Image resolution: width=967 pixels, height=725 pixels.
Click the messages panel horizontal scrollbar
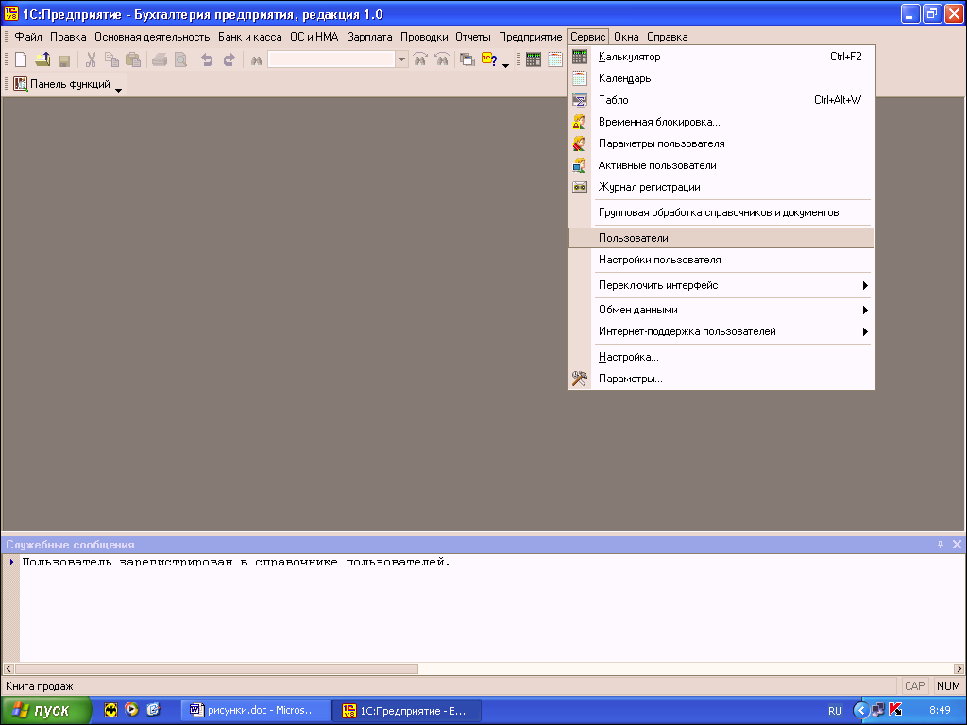[x=217, y=668]
